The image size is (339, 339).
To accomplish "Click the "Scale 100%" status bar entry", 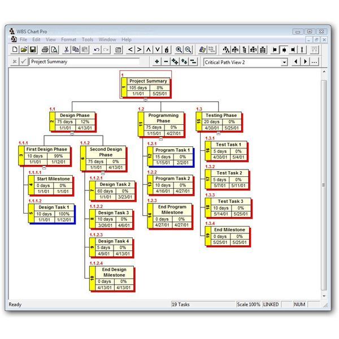I will pos(249,305).
